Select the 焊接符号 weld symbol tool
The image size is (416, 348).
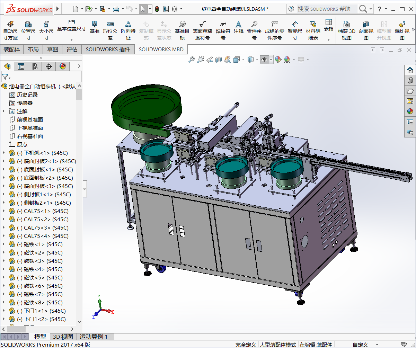tap(223, 30)
